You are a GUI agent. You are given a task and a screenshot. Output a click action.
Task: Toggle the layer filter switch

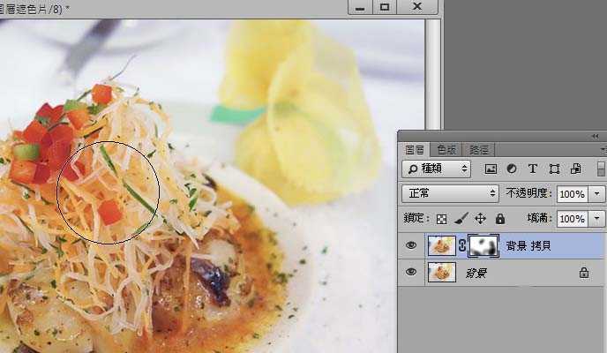coord(601,169)
